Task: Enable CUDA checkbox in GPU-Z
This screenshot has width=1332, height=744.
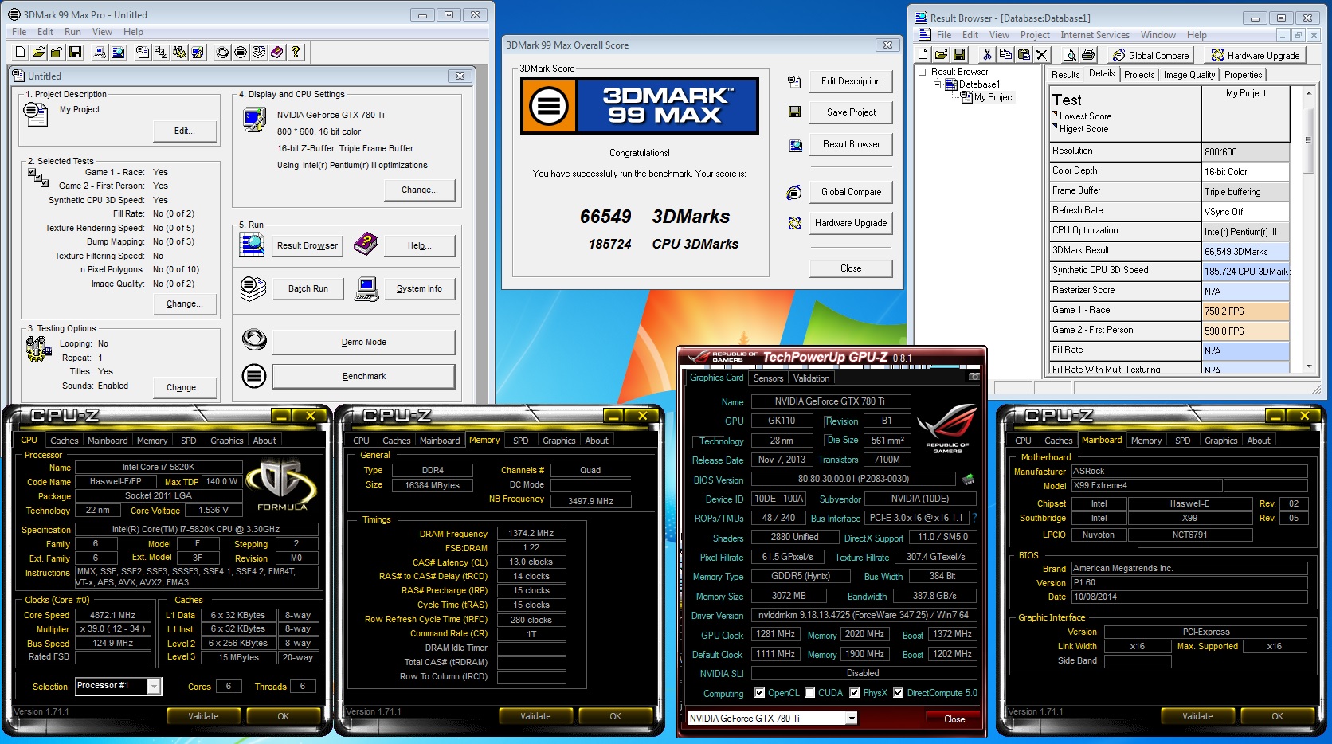Action: 809,693
